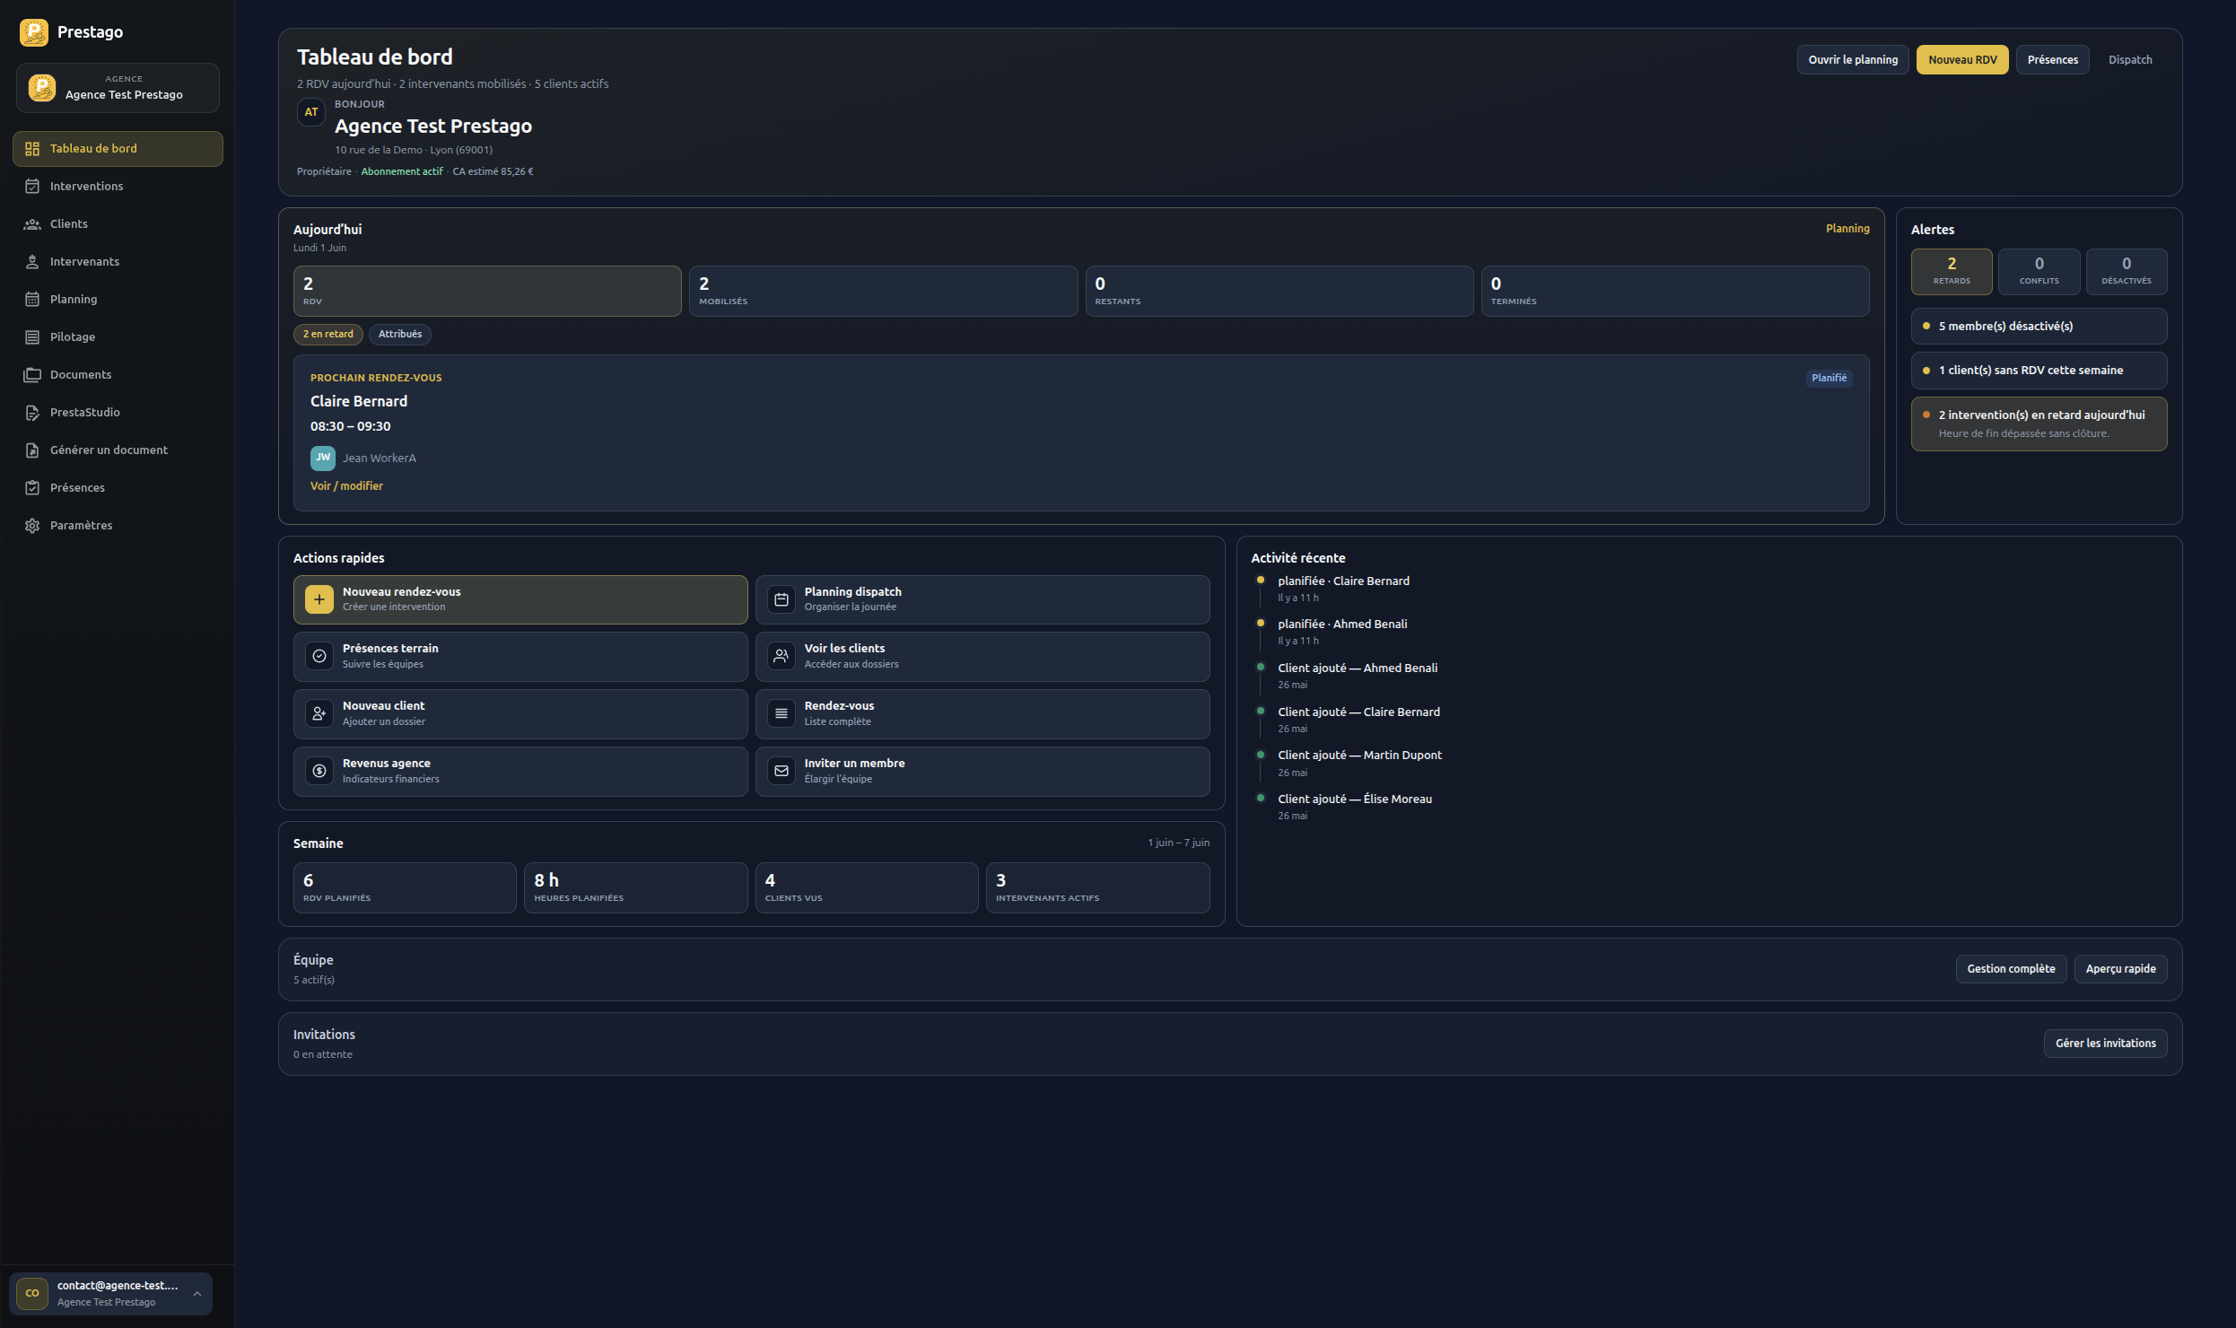Screen dimensions: 2236x1328
Task: Click the Générer un document file icon
Action: [32, 450]
